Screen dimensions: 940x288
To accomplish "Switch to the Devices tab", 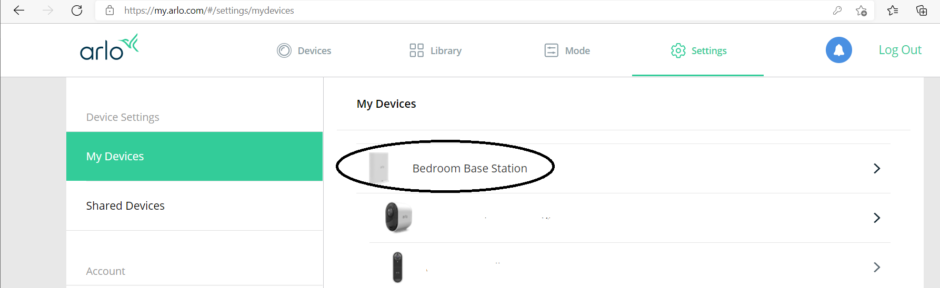I will coord(304,50).
